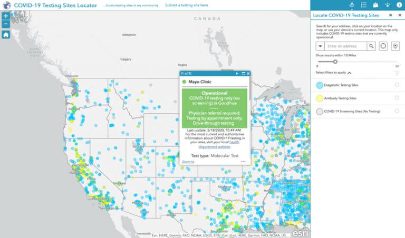This screenshot has height=238, width=405.
Task: Zoom out on the map
Action: 6,24
